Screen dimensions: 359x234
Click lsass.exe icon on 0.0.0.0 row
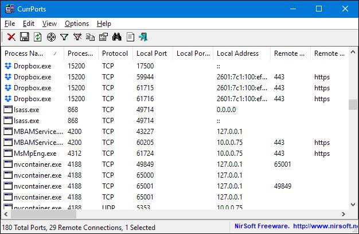[x=8, y=110]
